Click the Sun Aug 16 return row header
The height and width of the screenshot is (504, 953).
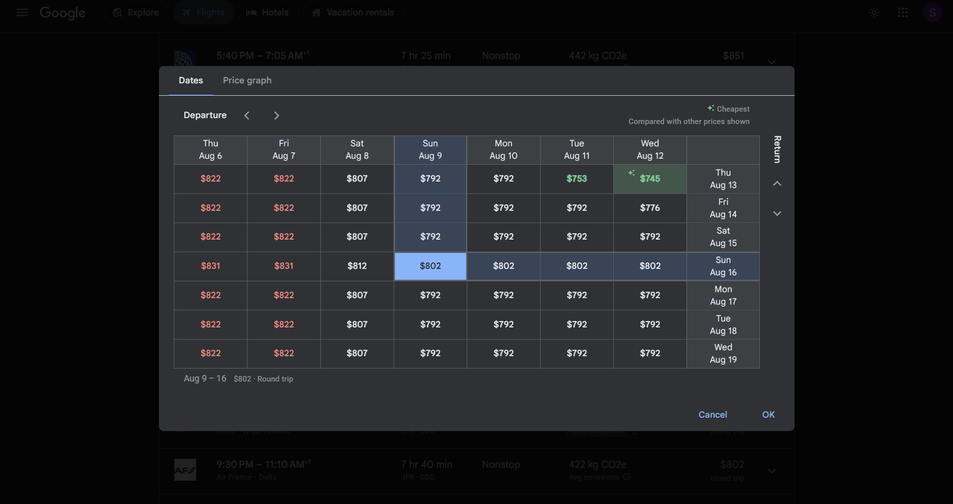point(723,266)
